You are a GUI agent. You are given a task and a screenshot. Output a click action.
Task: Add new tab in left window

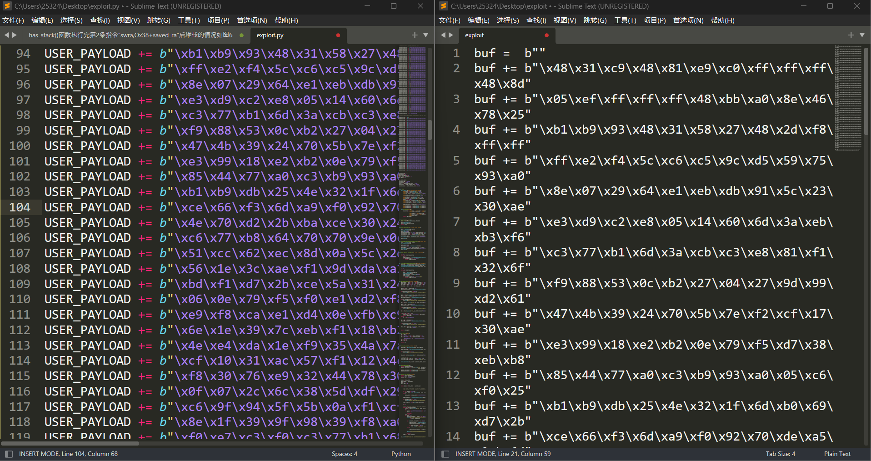pos(415,35)
